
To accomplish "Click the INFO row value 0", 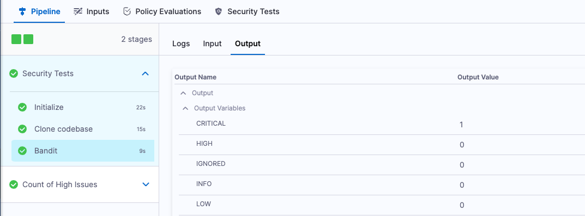I will 462,185.
